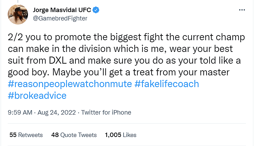This screenshot has width=255, height=146.
Task: Click the 9:59 AM timestamp
Action: point(19,113)
